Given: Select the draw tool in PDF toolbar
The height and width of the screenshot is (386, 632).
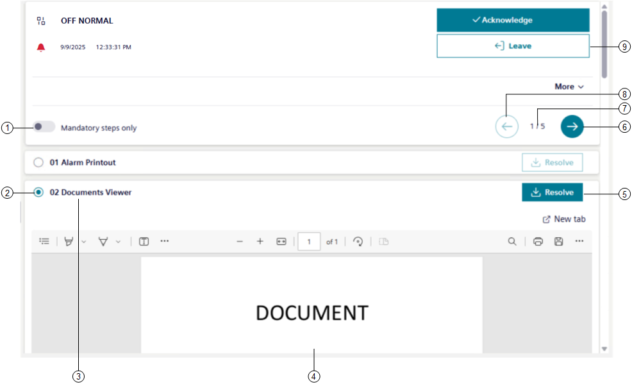Looking at the screenshot, I should (103, 242).
